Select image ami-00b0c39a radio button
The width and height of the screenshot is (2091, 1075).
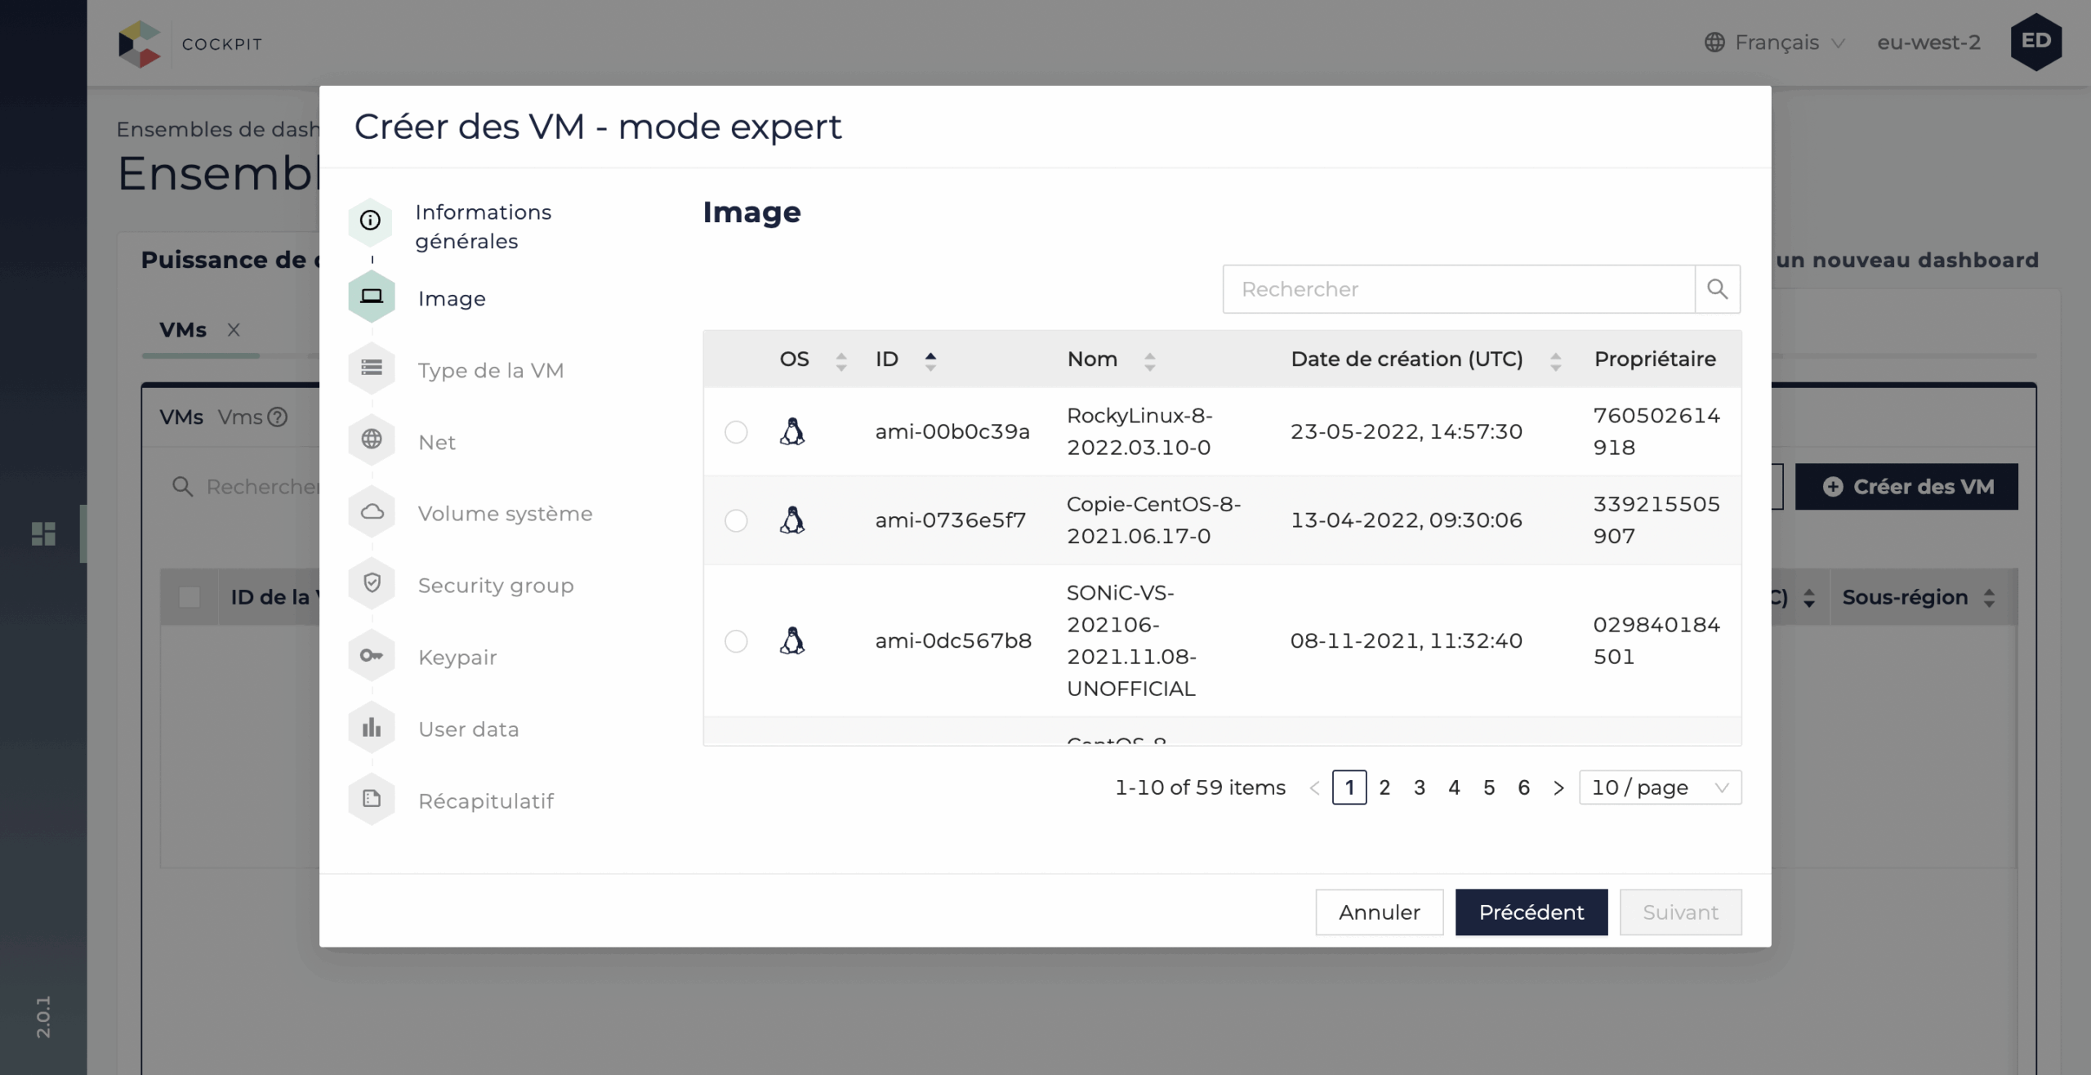(x=736, y=432)
